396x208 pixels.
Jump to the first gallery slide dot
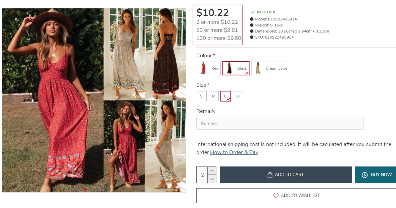coord(79,189)
